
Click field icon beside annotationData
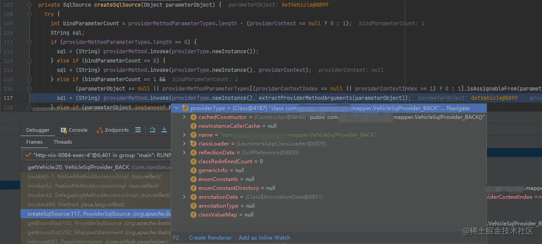(193, 197)
